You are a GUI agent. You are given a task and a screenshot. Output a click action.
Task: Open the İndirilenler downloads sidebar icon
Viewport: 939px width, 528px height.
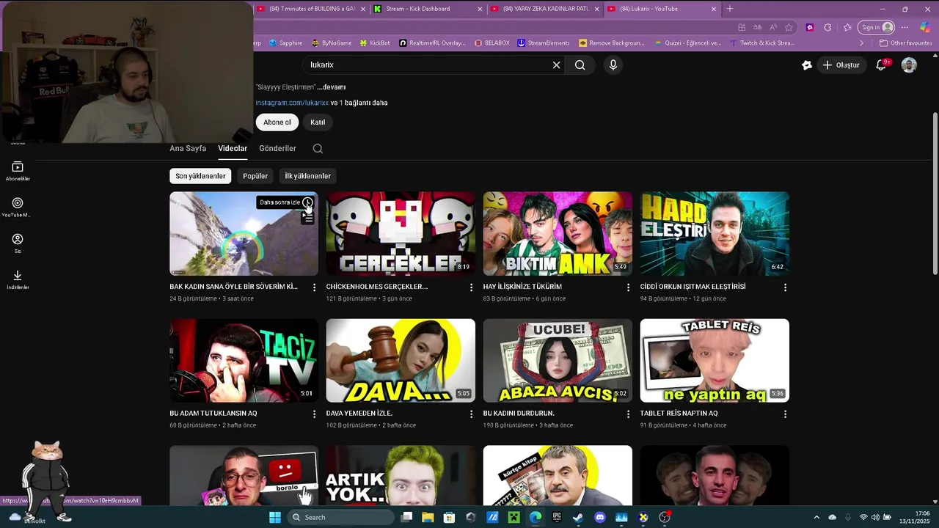coord(18,279)
